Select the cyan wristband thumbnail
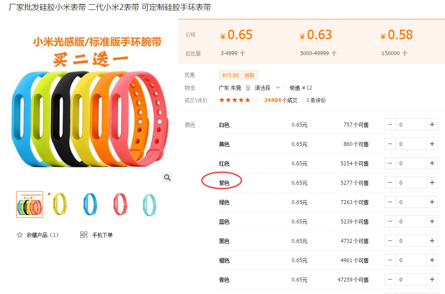445x294 pixels. [x=149, y=204]
